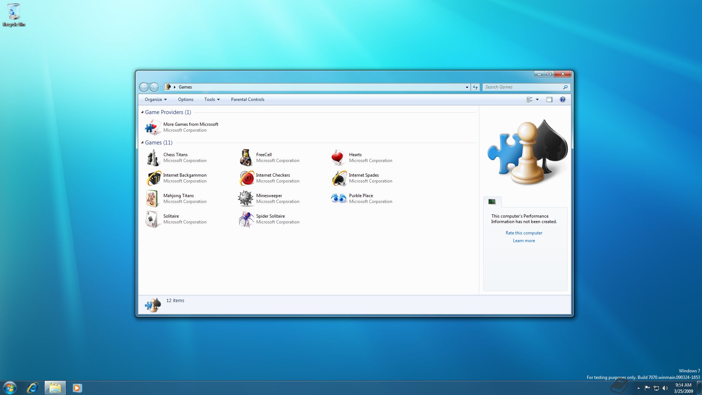Click Rate this computer link
This screenshot has height=395, width=702.
pyautogui.click(x=524, y=233)
